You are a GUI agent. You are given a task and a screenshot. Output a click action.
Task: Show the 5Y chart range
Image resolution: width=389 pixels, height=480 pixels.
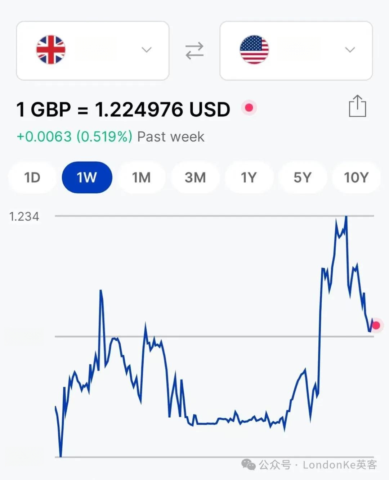click(303, 178)
